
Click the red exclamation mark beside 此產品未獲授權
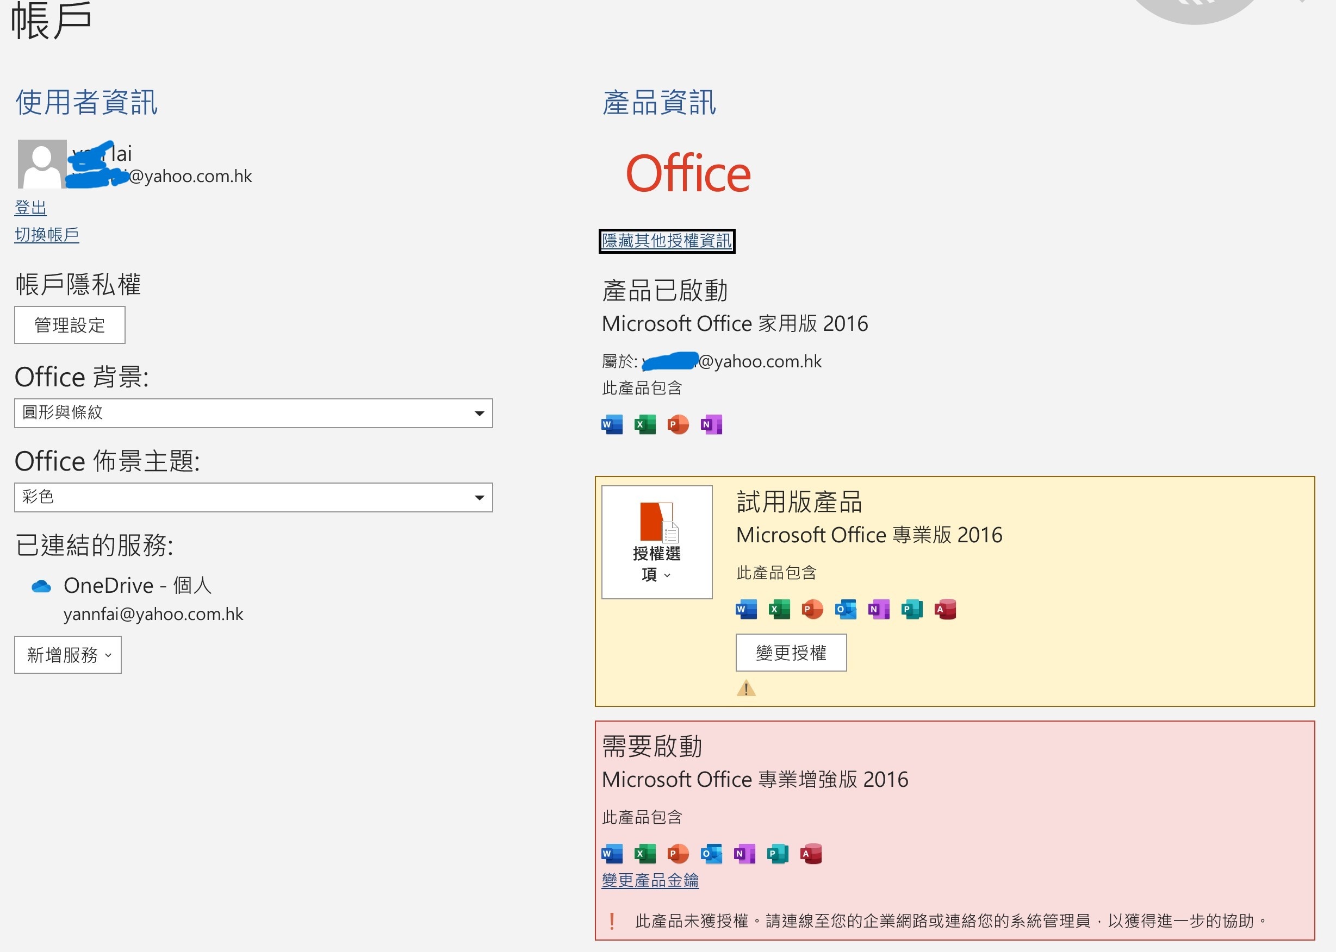[612, 921]
